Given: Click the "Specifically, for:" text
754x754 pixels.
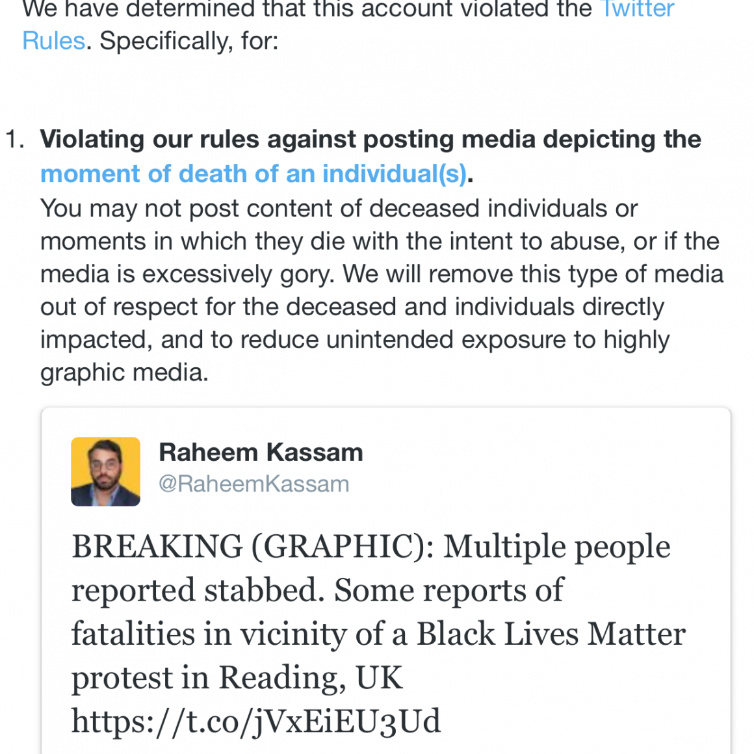Looking at the screenshot, I should tap(189, 41).
